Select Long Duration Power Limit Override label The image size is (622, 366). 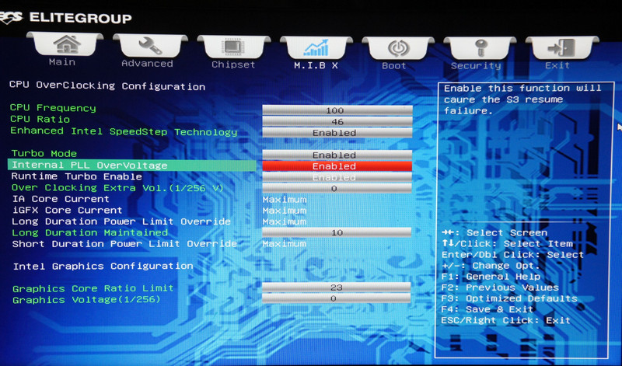pos(121,221)
